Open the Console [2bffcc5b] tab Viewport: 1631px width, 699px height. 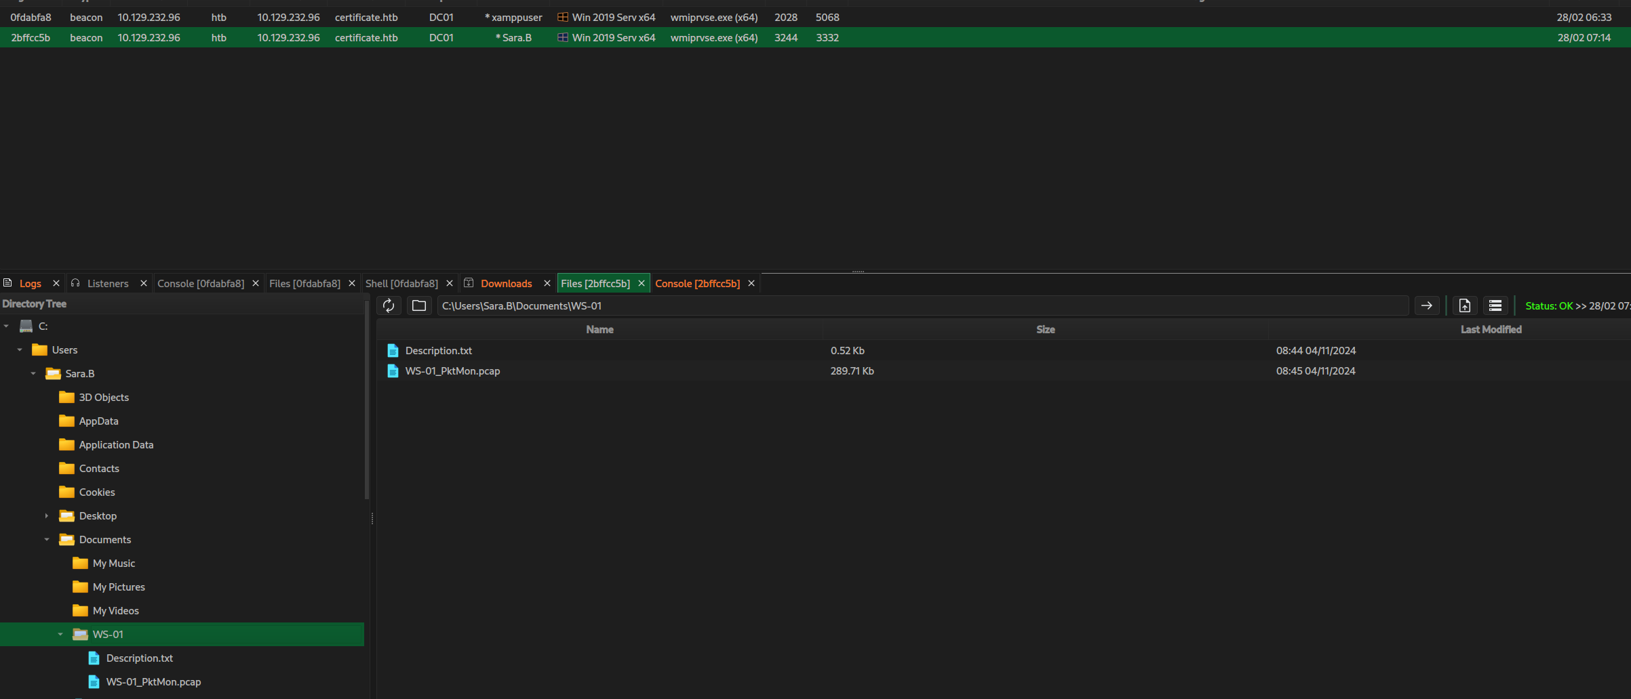tap(697, 283)
